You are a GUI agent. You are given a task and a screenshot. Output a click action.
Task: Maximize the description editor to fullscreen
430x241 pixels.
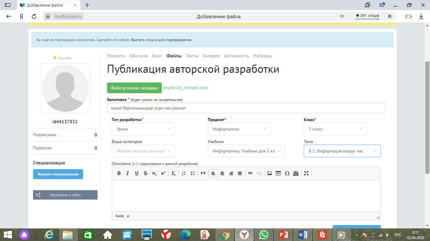tap(306, 173)
